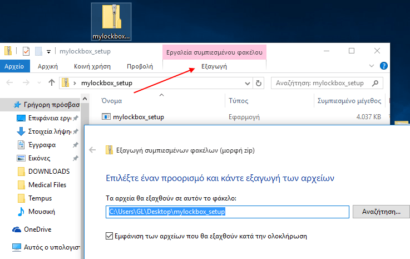Click the back arrow in extraction dialog
The height and width of the screenshot is (259, 410).
(92, 150)
